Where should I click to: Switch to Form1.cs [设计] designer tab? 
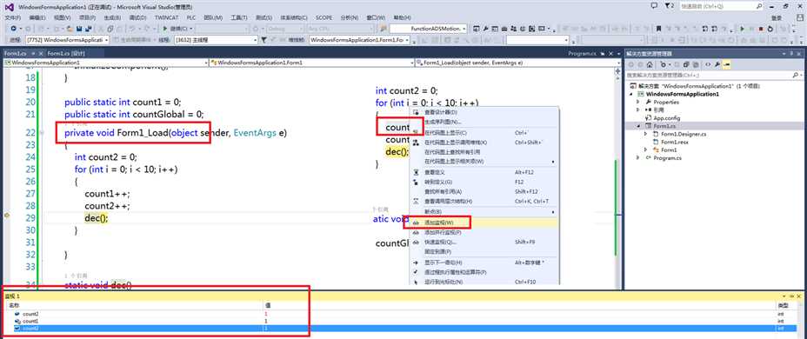coord(66,54)
